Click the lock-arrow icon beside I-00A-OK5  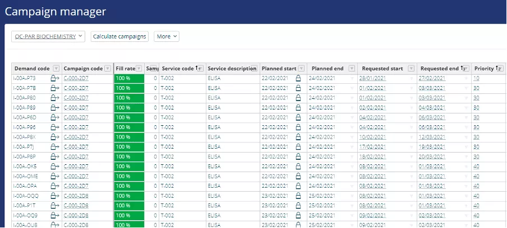(x=55, y=167)
